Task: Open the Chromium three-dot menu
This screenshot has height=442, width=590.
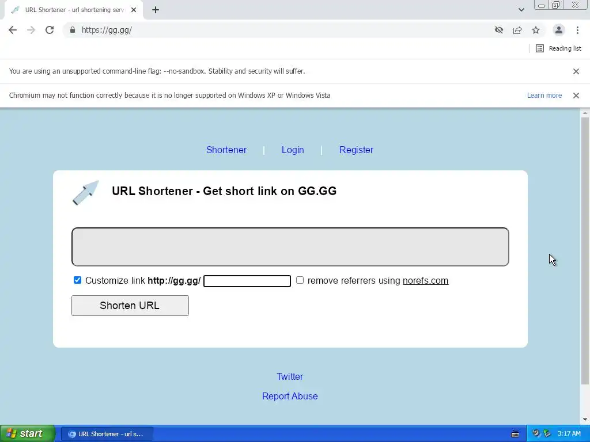Action: tap(577, 30)
